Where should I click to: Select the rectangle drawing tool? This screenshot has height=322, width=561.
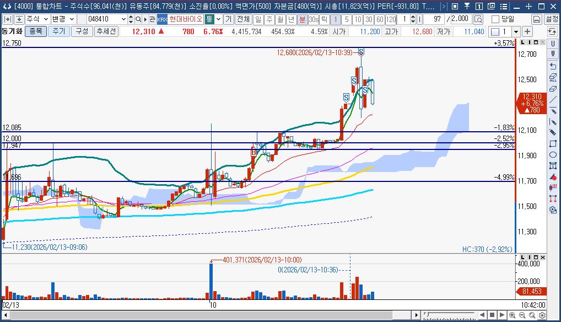(553, 143)
